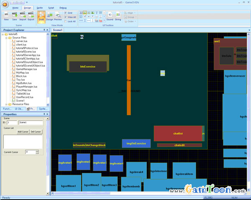Select the imgAvatar1 object on canvas

tap(65, 162)
